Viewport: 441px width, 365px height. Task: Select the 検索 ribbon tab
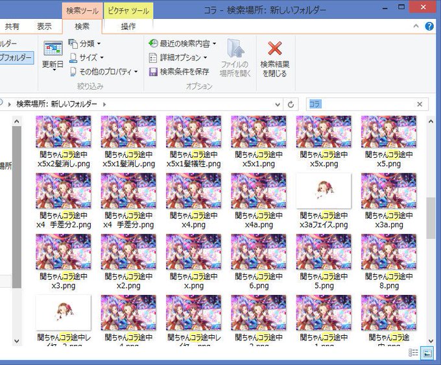(82, 27)
